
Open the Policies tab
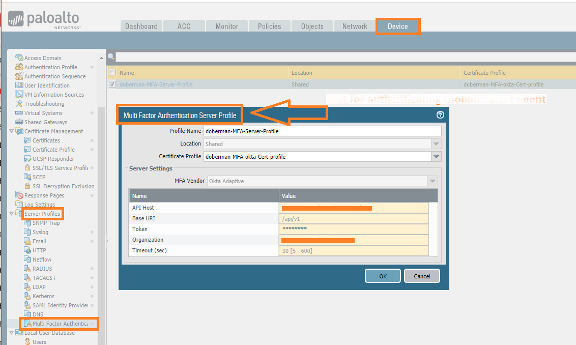pyautogui.click(x=269, y=26)
